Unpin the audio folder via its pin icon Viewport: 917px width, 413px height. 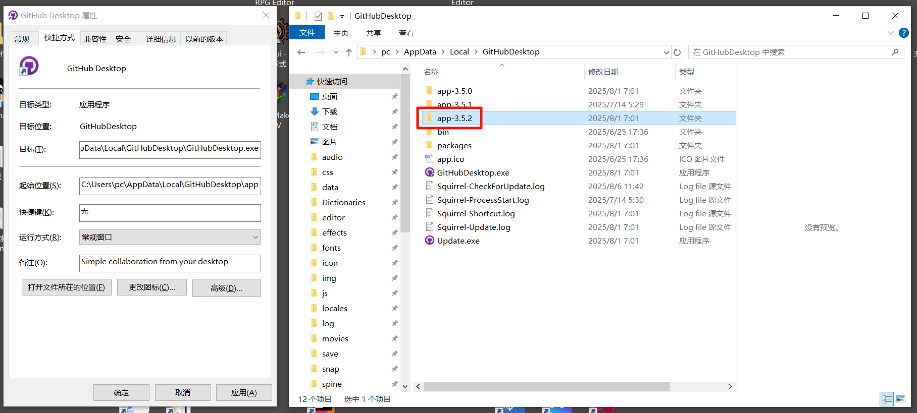click(x=394, y=157)
